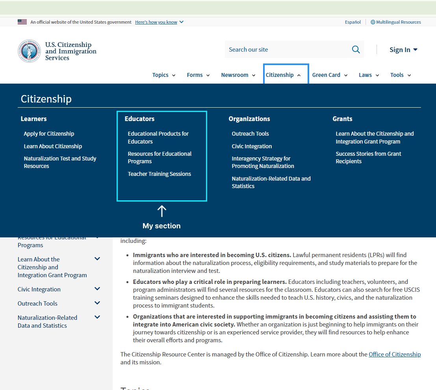Open Interagency Strategy for Promoting Naturalization
This screenshot has height=390, width=436.
pyautogui.click(x=263, y=162)
